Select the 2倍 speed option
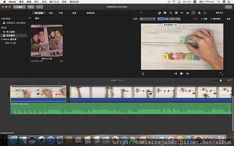This screenshot has height=146, width=234. [160, 19]
